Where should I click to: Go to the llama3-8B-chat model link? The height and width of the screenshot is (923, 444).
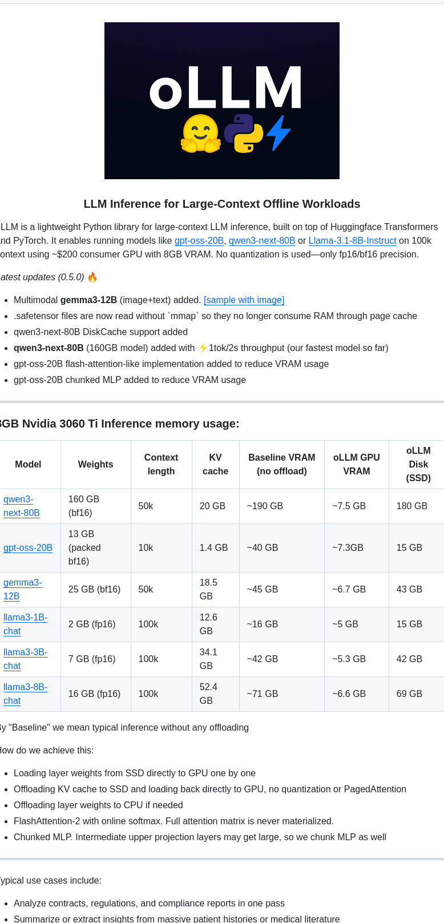coord(25,694)
